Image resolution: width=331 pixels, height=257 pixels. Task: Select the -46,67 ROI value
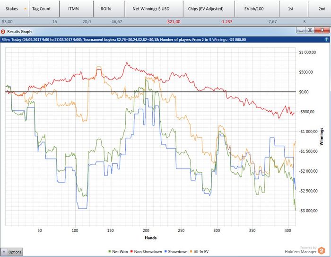[116, 22]
